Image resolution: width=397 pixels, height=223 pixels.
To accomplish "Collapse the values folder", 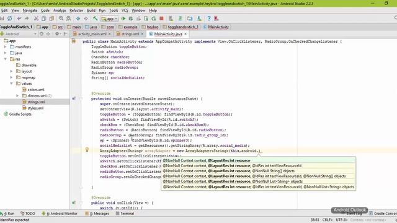I will coord(11,84).
